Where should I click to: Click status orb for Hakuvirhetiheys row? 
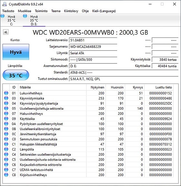pyautogui.click(x=6, y=114)
